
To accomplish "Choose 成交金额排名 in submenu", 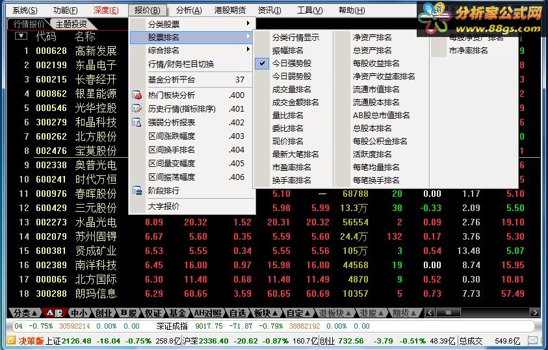I will [x=296, y=102].
